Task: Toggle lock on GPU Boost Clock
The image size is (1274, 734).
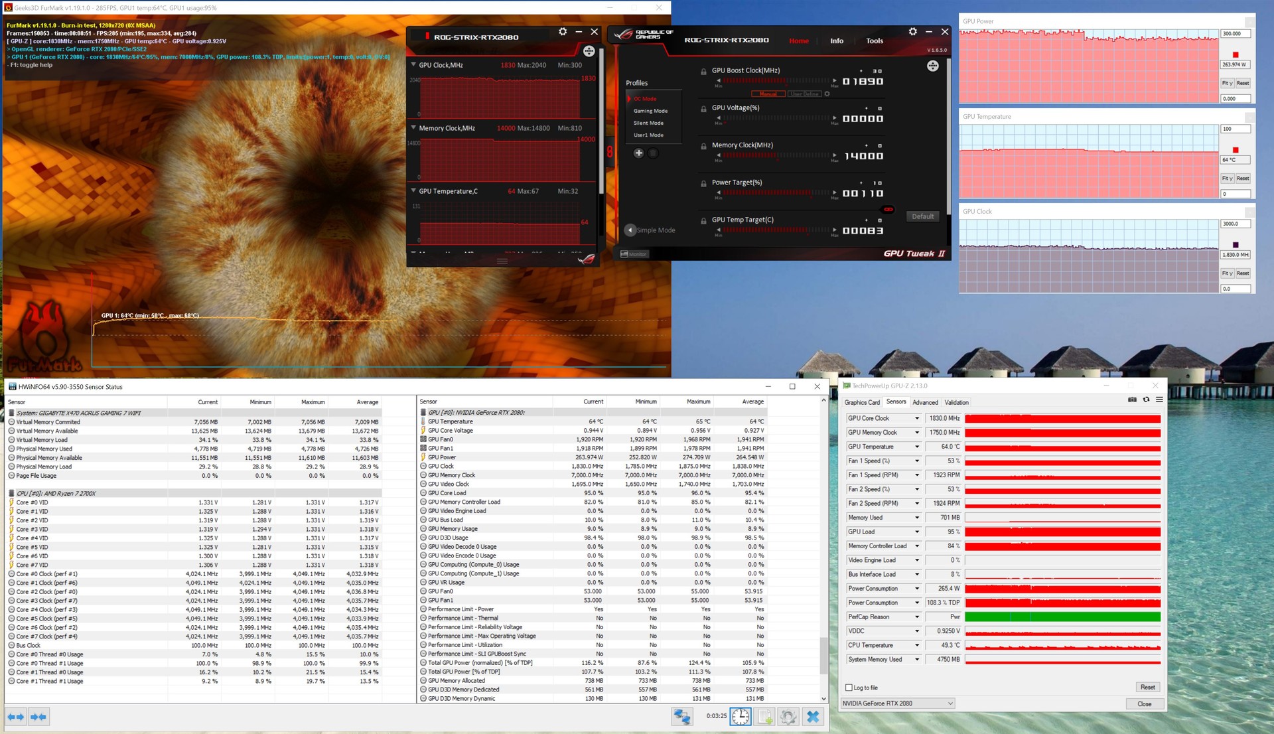Action: (703, 72)
